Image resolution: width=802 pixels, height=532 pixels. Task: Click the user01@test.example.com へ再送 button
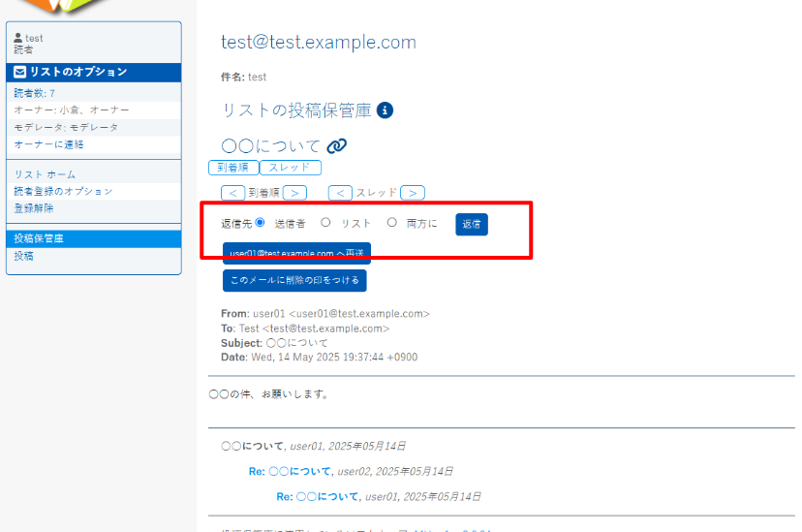coord(296,253)
